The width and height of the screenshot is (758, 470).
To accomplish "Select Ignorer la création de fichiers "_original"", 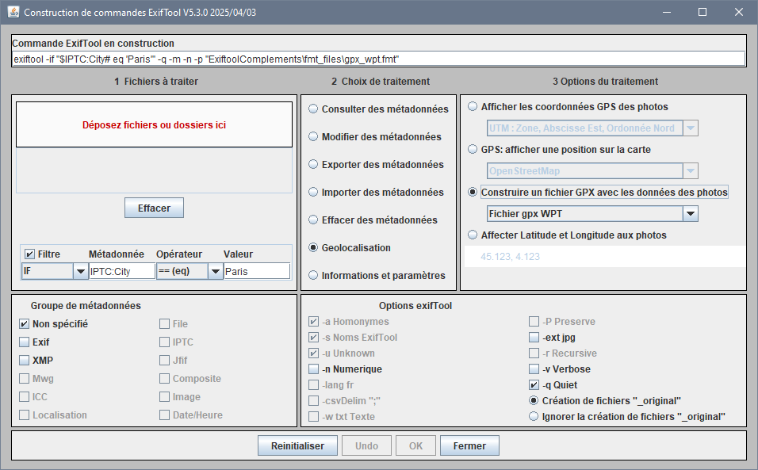I will click(x=534, y=416).
